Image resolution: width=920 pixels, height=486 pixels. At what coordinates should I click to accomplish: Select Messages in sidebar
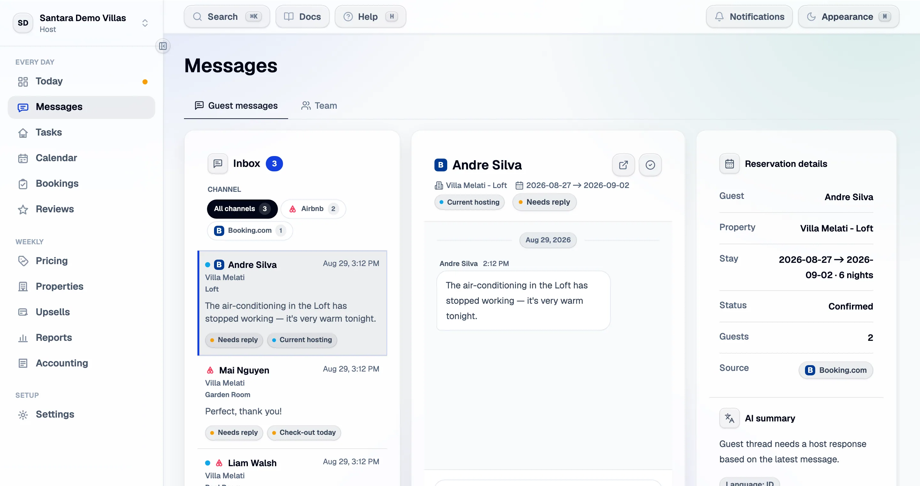(x=81, y=107)
